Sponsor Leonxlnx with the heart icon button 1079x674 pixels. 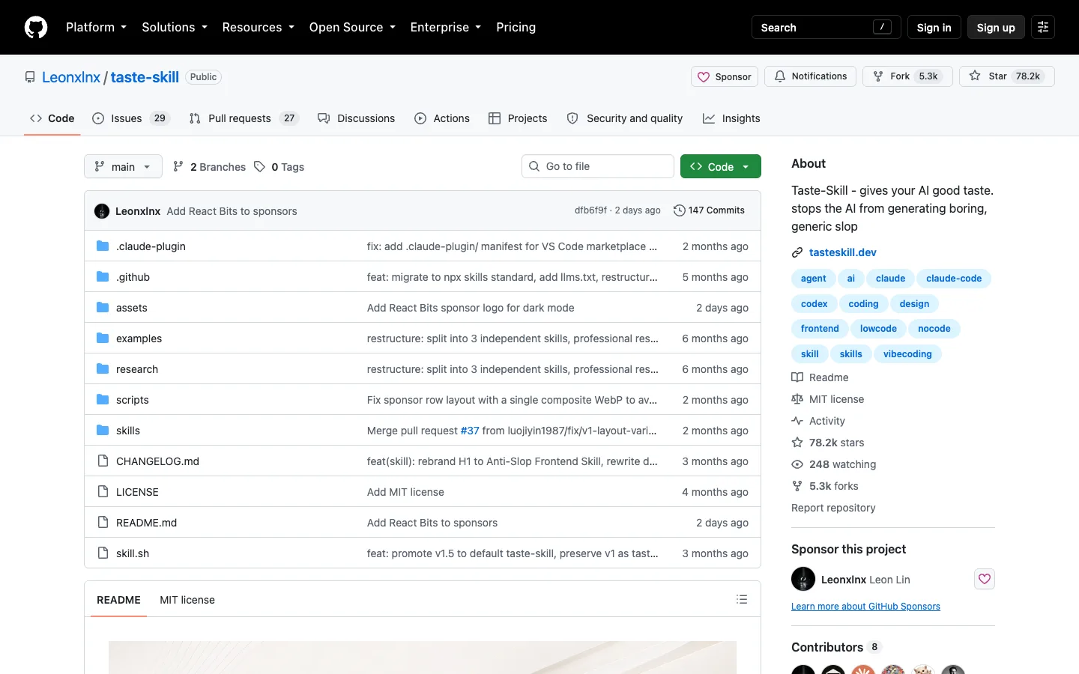(x=985, y=579)
